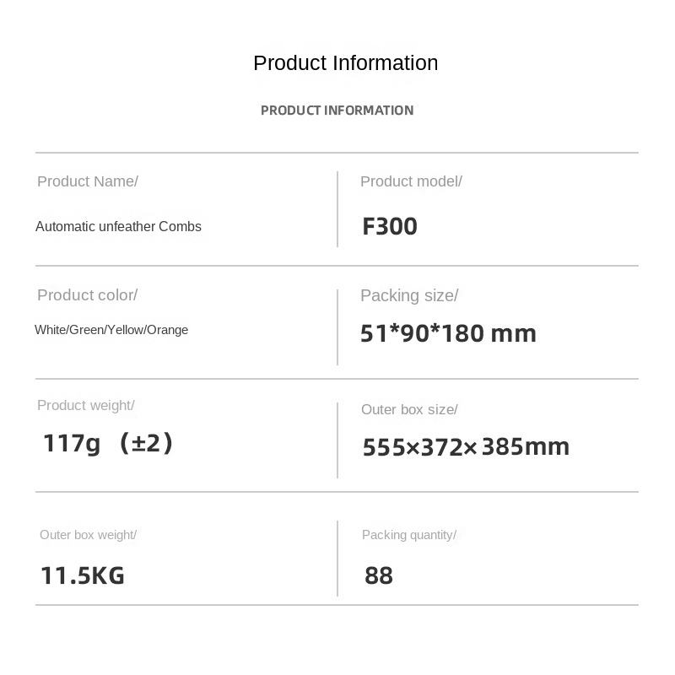
Task: Click the "Automatic unfeather Combs" text
Action: click(x=118, y=226)
